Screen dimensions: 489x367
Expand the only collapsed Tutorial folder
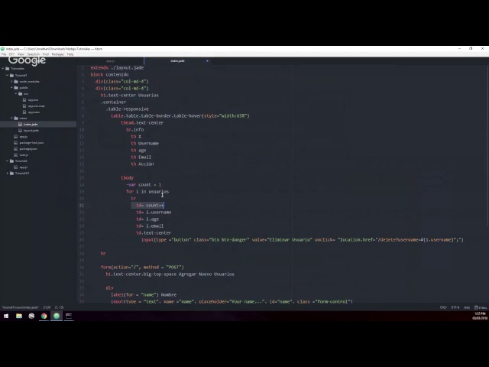coord(8,174)
